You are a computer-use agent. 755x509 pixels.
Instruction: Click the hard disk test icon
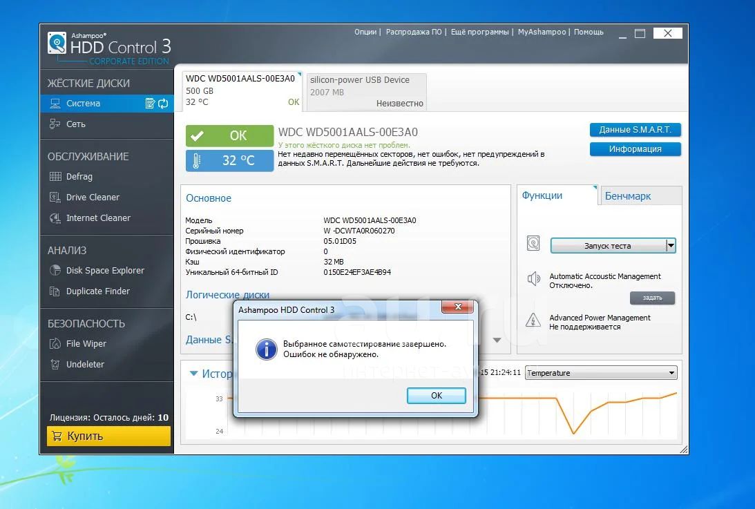(x=533, y=243)
